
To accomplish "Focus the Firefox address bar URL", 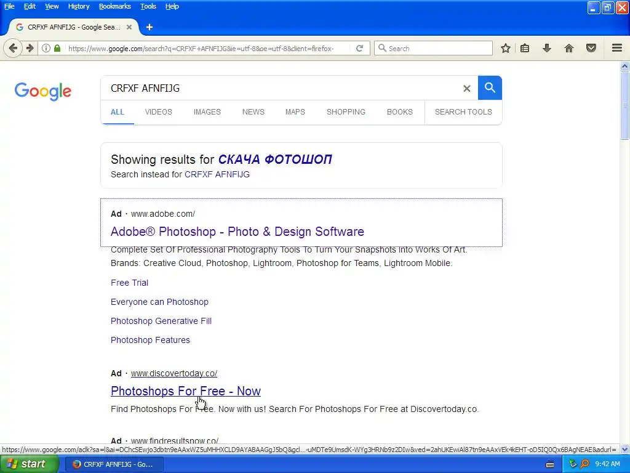I will (201, 49).
